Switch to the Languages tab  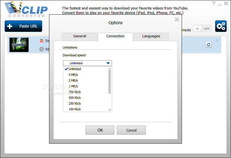click(x=151, y=37)
